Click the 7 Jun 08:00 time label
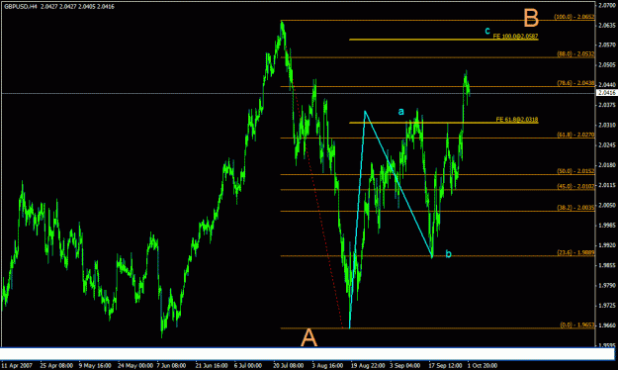Screen dimensions: 618x370 pyautogui.click(x=171, y=366)
